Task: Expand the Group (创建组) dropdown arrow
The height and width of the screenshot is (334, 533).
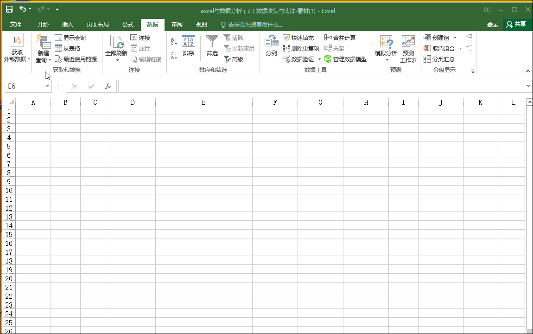Action: [x=455, y=38]
